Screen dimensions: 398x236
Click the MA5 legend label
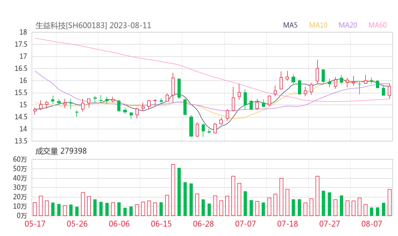[290, 25]
